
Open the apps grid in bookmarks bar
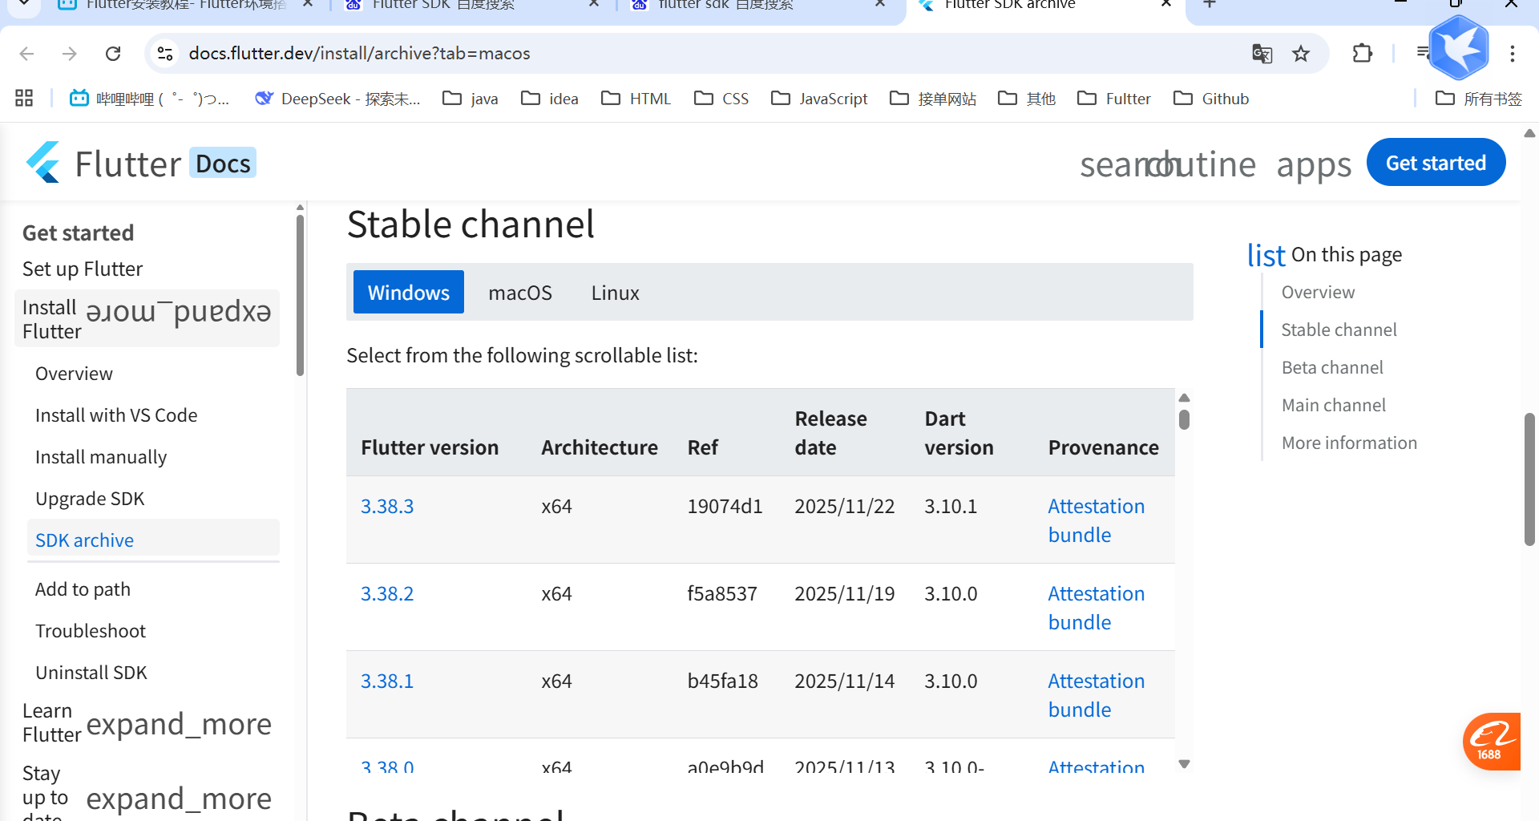coord(24,99)
